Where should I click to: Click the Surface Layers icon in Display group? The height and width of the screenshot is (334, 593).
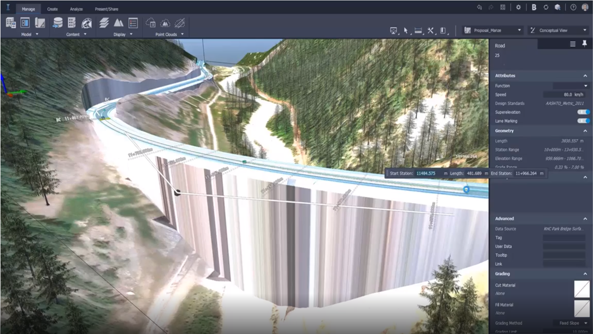pos(104,23)
